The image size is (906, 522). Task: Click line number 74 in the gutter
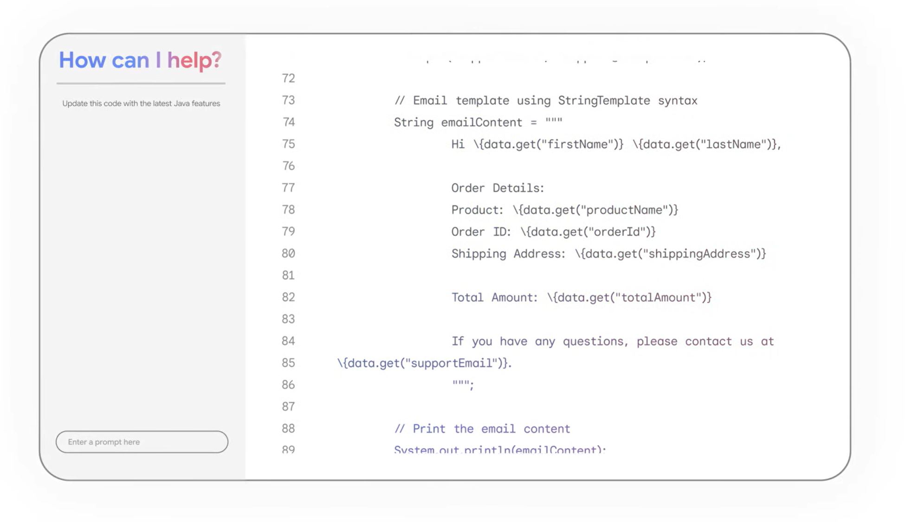tap(288, 122)
